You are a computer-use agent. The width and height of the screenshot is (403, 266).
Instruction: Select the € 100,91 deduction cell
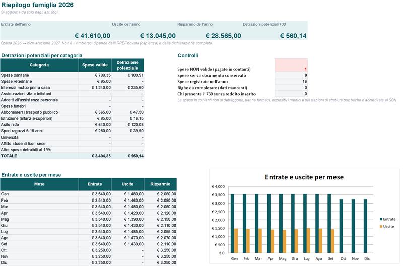[127, 75]
